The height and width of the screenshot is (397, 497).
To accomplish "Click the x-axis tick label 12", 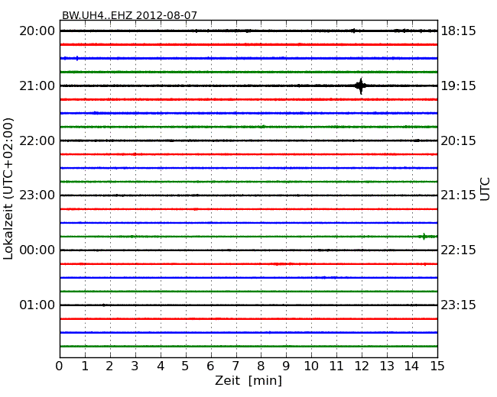I will tap(362, 366).
